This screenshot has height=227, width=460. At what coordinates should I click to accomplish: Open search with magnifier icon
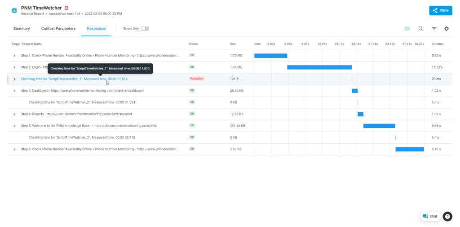tap(420, 29)
